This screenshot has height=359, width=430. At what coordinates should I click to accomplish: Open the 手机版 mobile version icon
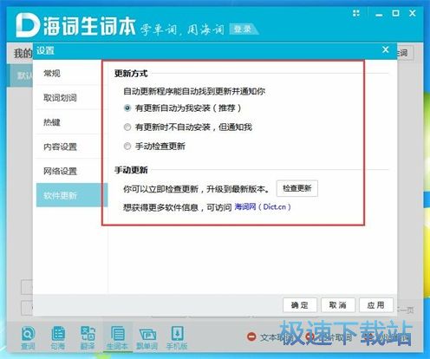(x=177, y=337)
